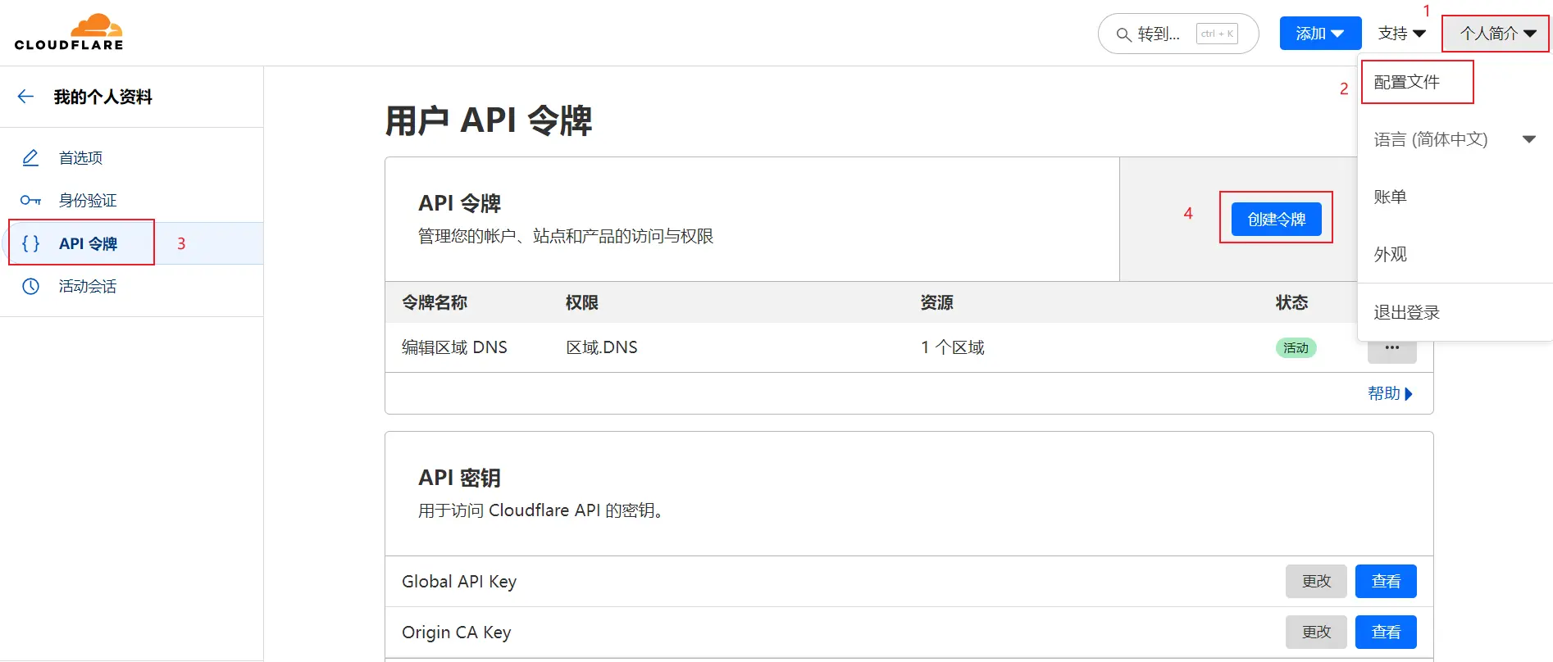
Task: Click the clock icon for 活动会话
Action: (30, 286)
